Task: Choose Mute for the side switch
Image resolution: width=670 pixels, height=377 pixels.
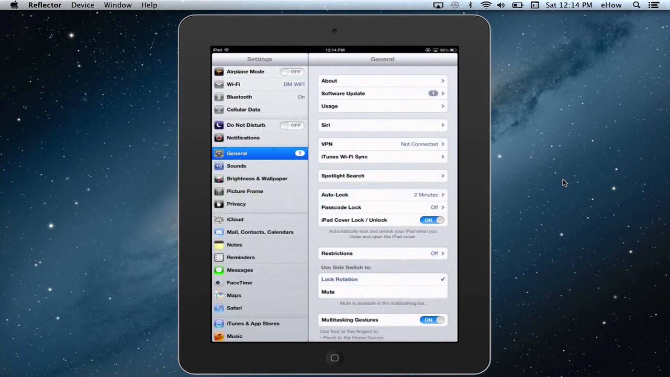Action: [x=383, y=292]
